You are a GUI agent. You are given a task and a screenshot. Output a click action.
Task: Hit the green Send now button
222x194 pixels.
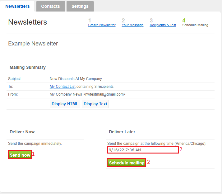[x=20, y=155]
